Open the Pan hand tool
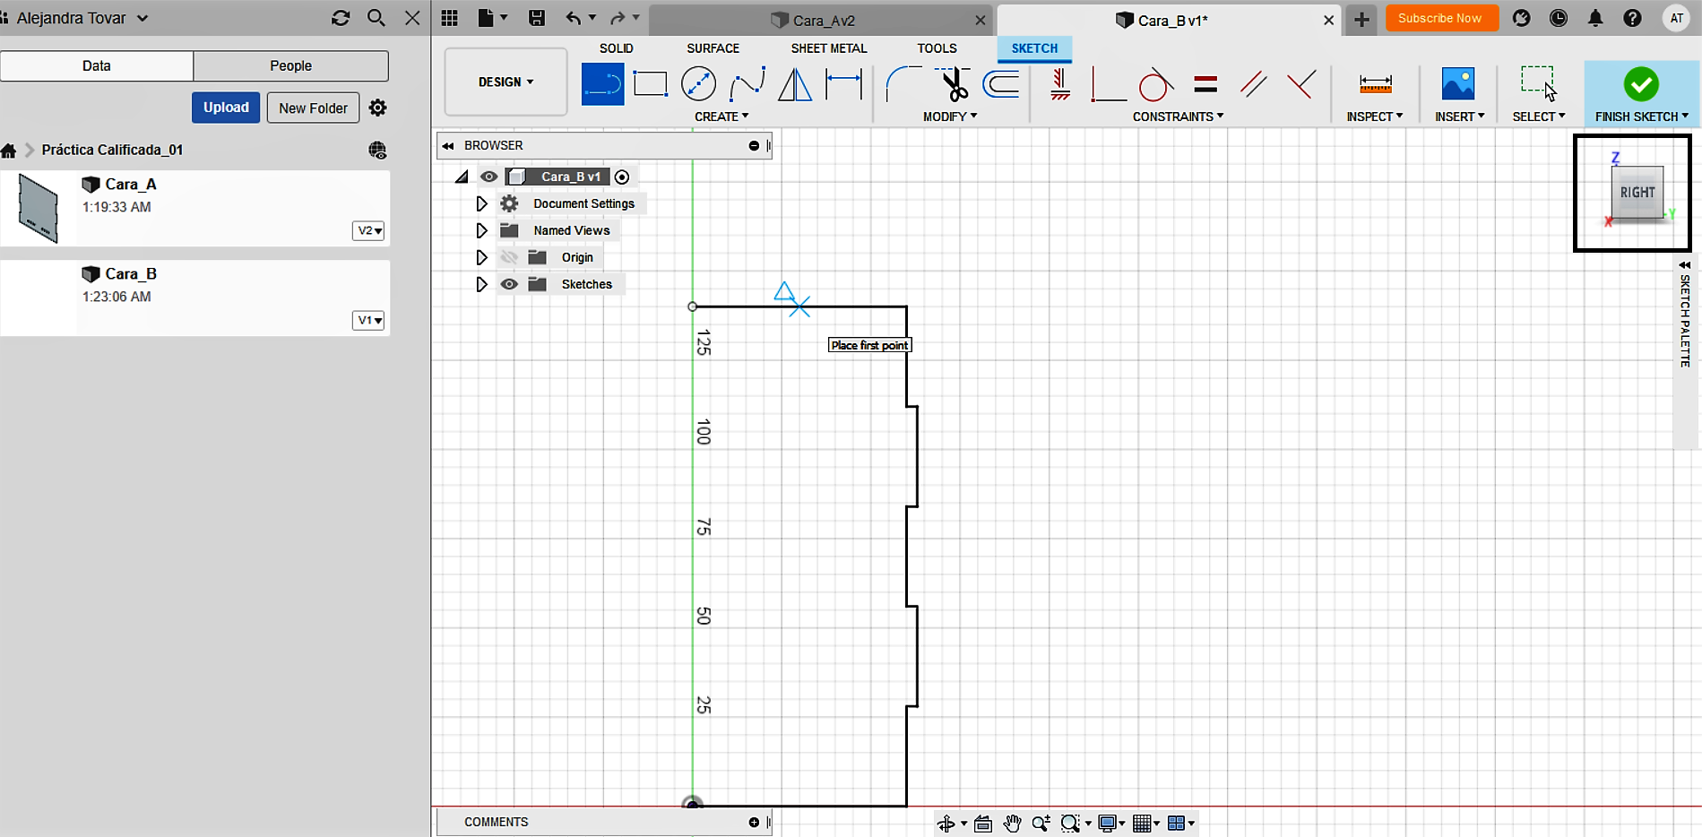Screen dimensions: 1702x837 tap(1012, 824)
